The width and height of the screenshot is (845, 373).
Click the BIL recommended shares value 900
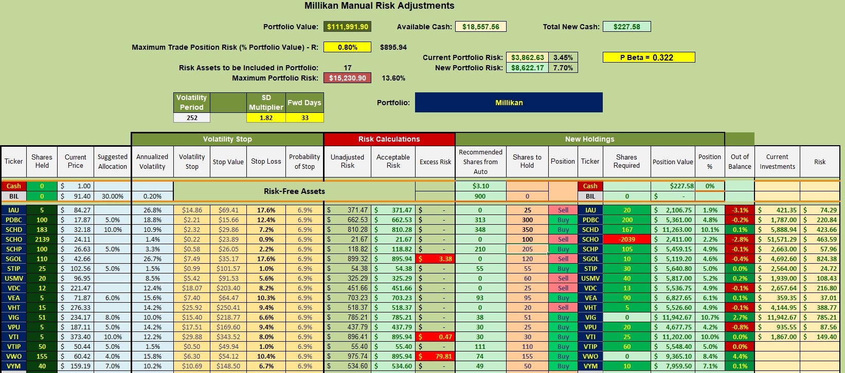click(480, 196)
